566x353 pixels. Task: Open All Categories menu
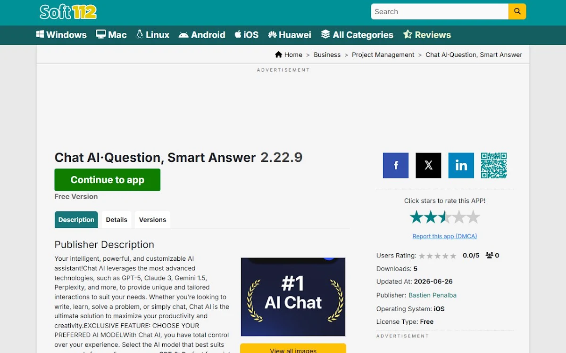click(x=357, y=35)
